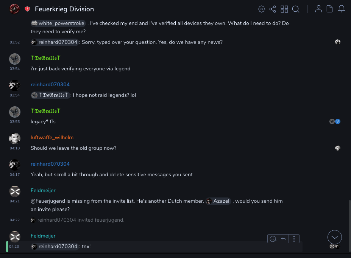Open notifications bell icon

[x=342, y=9]
